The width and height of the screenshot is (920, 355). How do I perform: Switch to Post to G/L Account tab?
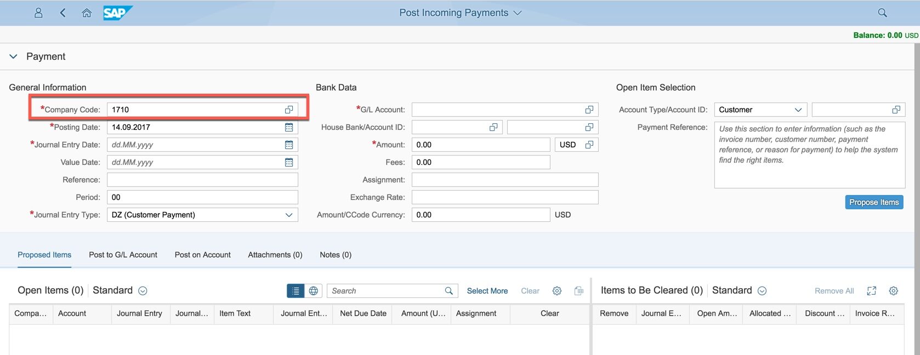point(123,255)
